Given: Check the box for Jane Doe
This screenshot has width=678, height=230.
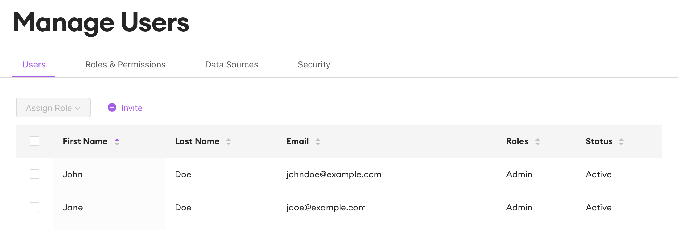Looking at the screenshot, I should point(34,207).
